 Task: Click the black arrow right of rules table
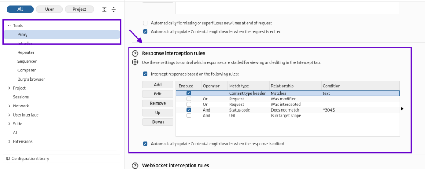(x=402, y=109)
